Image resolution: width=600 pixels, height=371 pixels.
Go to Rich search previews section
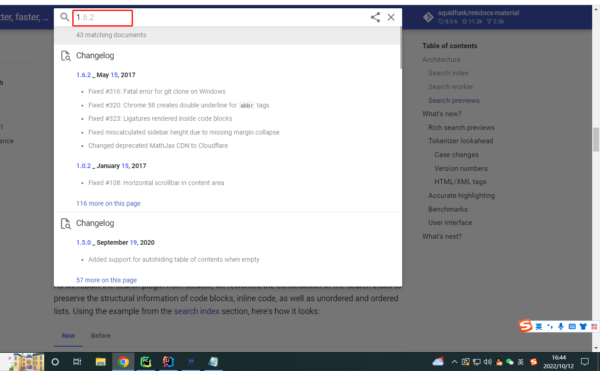(462, 128)
